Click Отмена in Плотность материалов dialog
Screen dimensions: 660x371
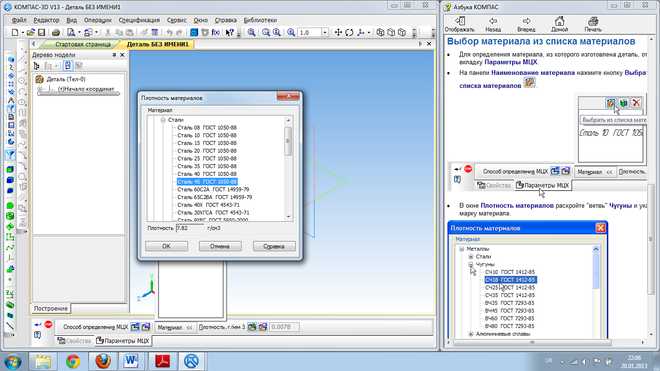point(220,246)
